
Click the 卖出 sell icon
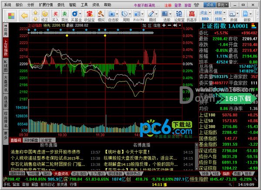[64, 14]
